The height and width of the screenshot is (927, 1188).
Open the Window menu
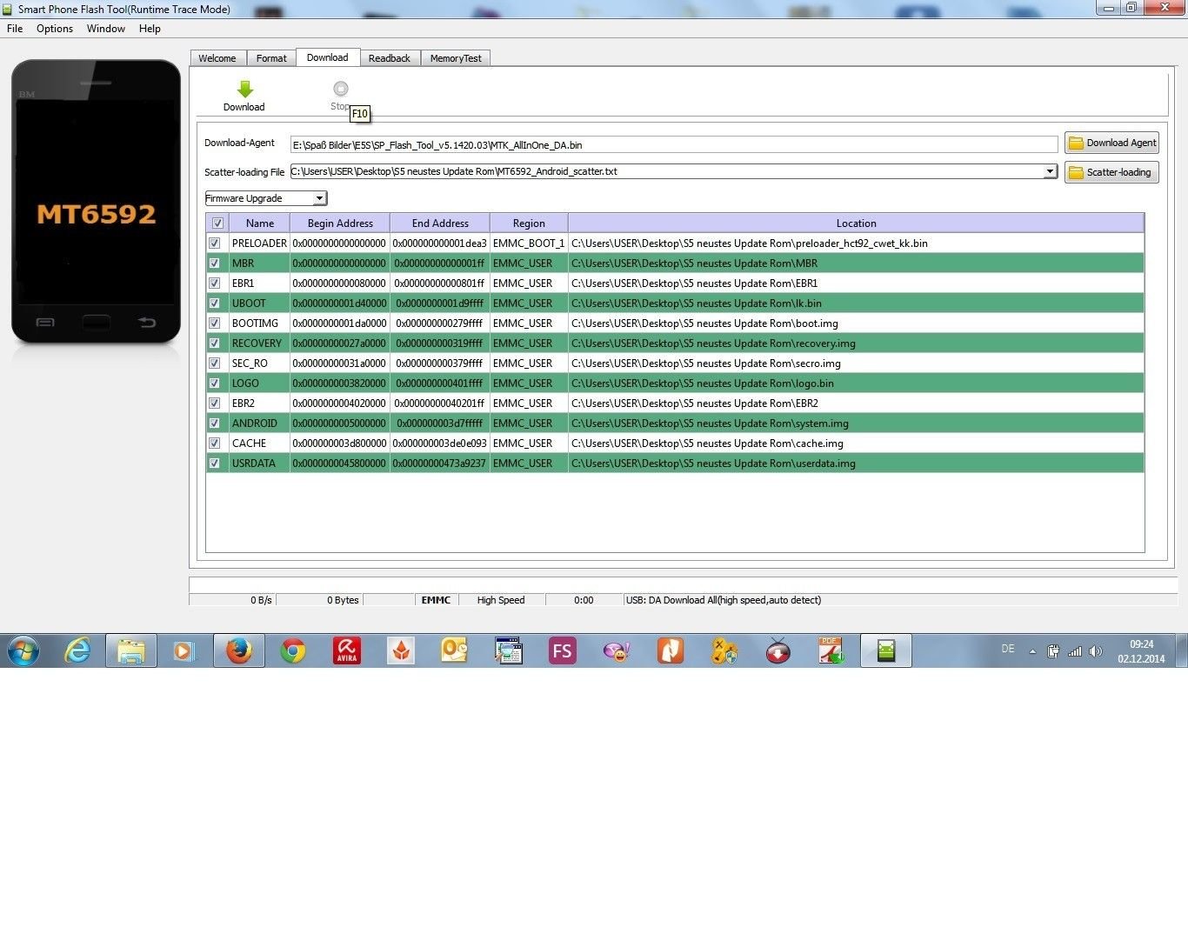[106, 29]
